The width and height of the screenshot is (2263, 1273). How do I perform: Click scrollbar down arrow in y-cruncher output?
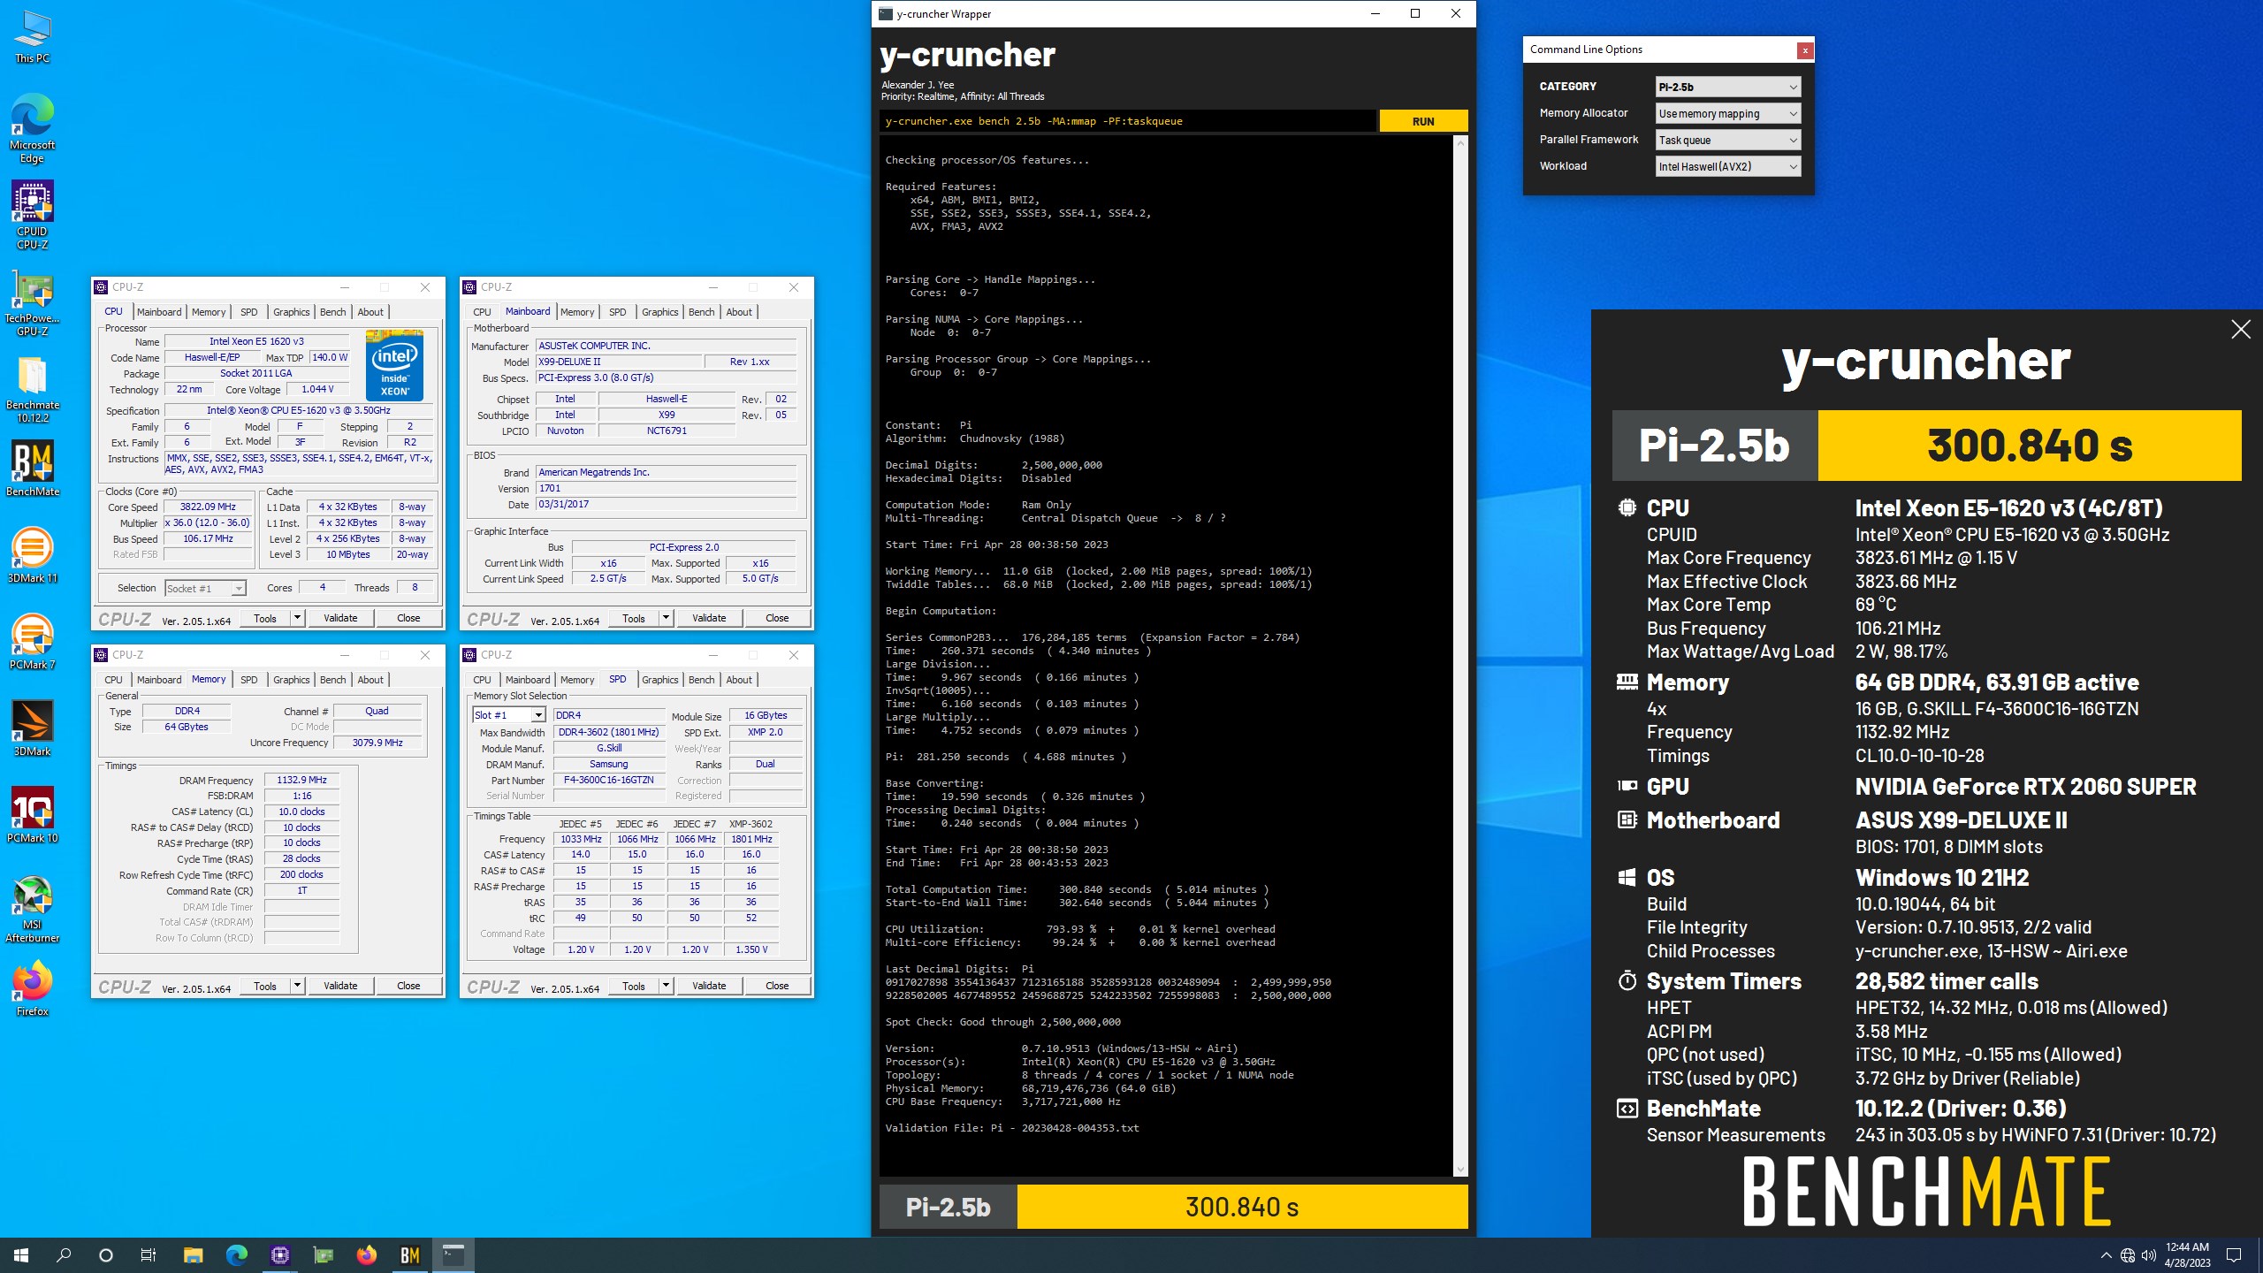1460,1169
